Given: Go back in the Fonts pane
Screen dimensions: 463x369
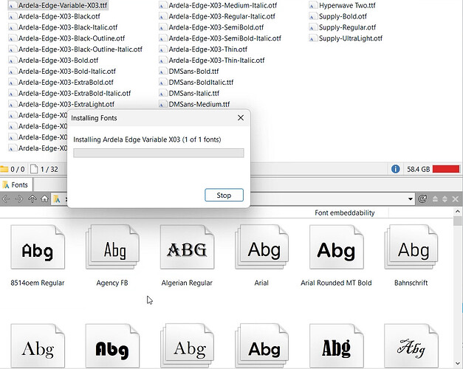Looking at the screenshot, I should (6, 199).
